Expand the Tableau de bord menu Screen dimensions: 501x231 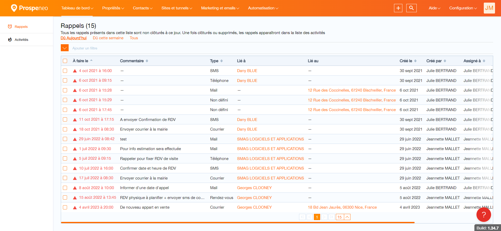tap(77, 8)
